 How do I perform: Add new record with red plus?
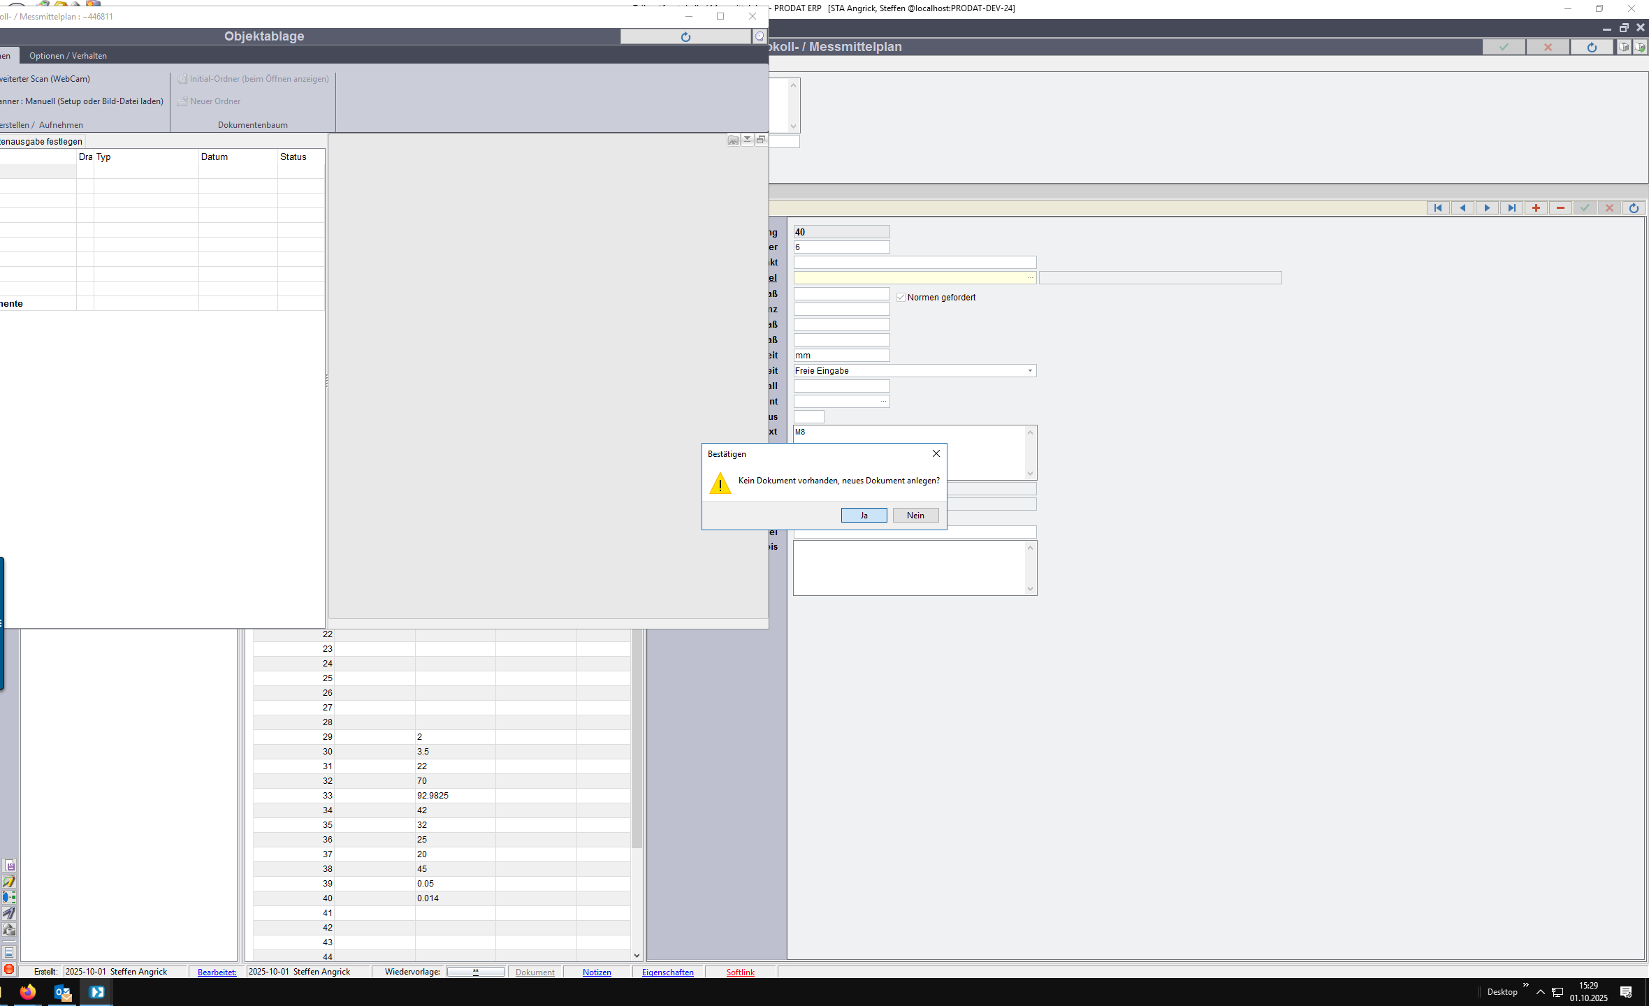pyautogui.click(x=1536, y=208)
